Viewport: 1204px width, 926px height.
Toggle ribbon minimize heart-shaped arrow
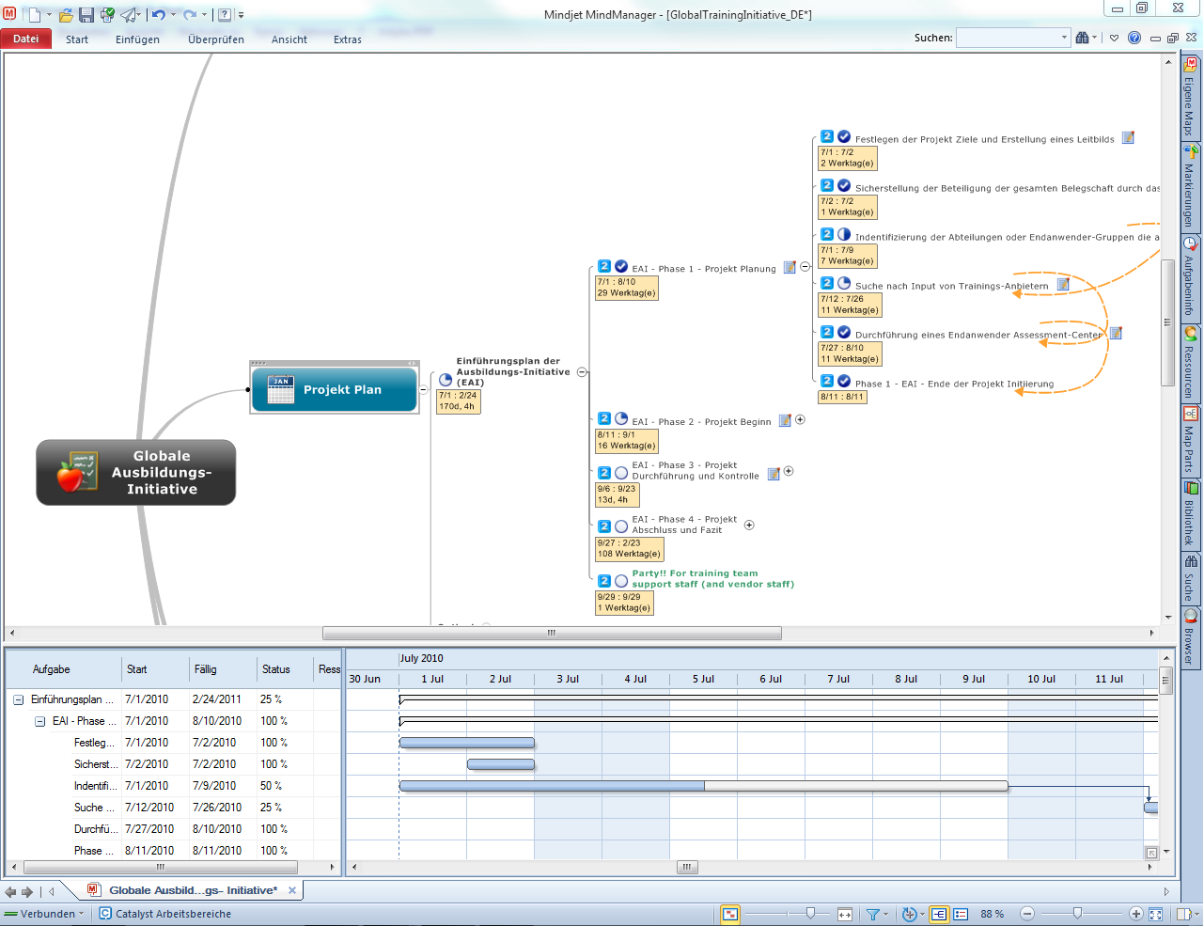pos(1115,38)
